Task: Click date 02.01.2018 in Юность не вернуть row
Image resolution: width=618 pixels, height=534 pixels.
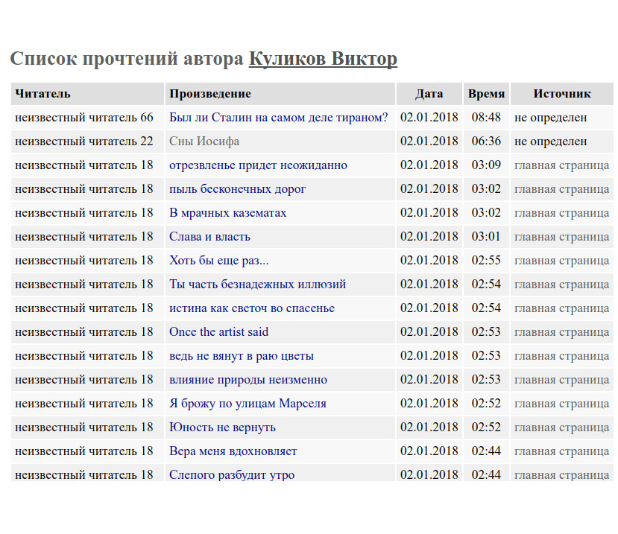Action: [x=429, y=427]
